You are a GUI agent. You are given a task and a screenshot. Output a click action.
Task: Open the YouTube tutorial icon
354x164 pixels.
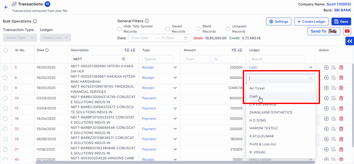(x=347, y=31)
